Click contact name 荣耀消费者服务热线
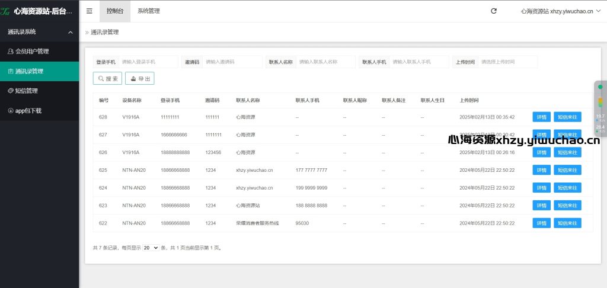The height and width of the screenshot is (288, 607). click(257, 223)
